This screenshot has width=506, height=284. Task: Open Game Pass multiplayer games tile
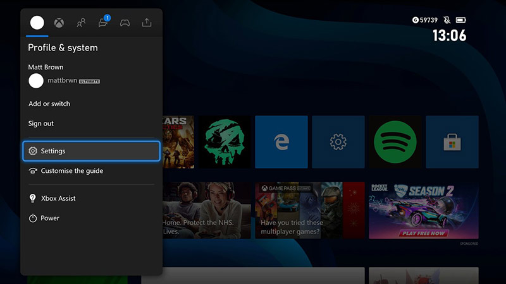[310, 210]
